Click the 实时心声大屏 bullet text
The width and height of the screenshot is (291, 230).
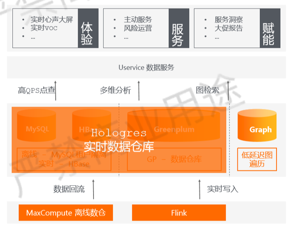coord(52,20)
